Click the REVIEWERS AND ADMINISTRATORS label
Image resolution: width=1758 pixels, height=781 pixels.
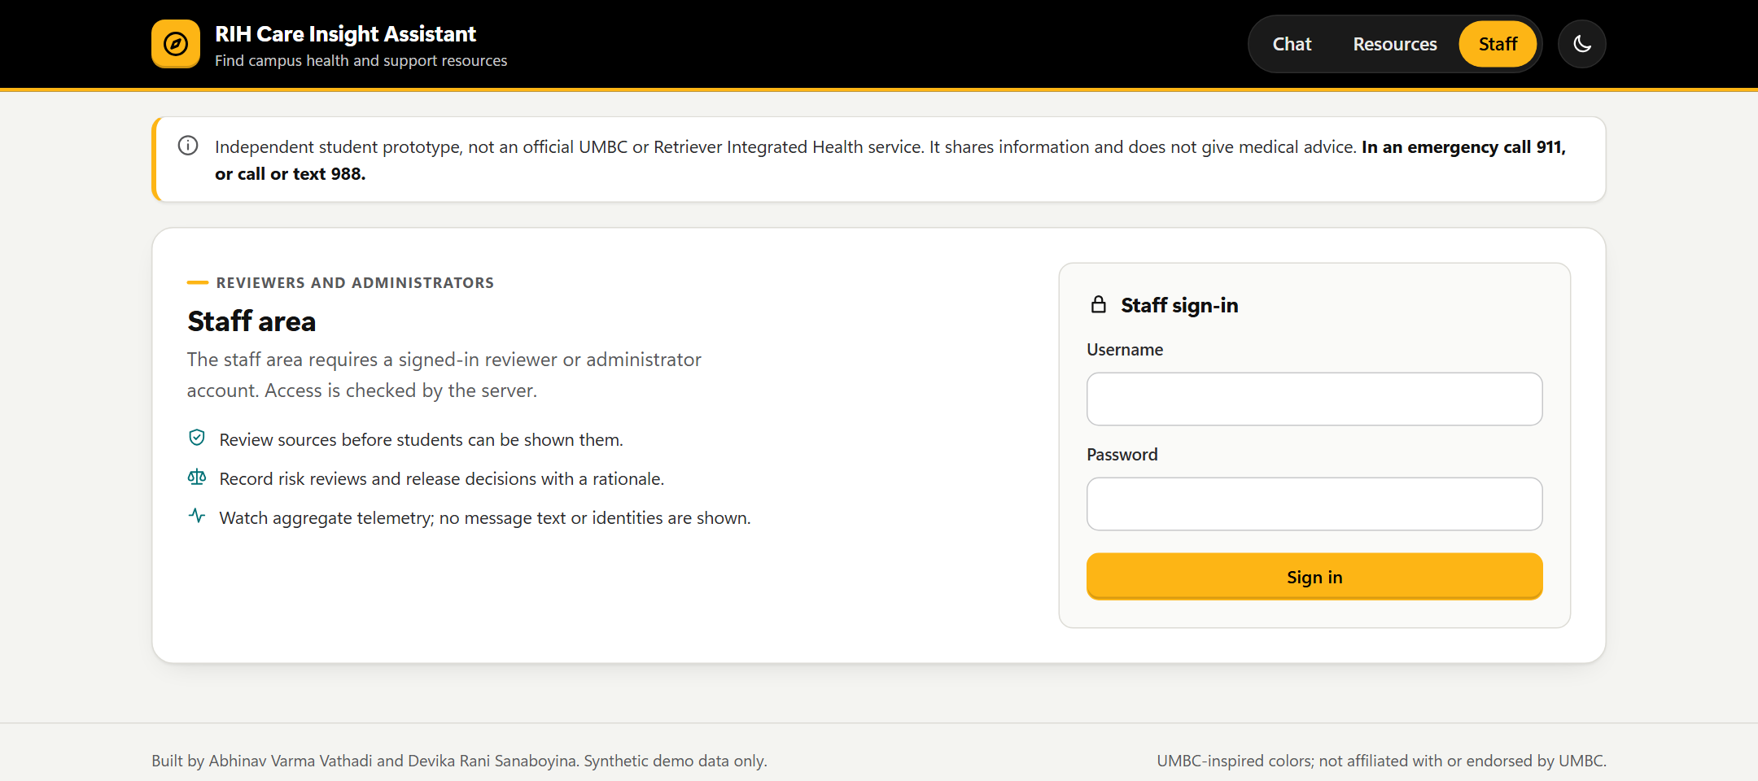355,283
